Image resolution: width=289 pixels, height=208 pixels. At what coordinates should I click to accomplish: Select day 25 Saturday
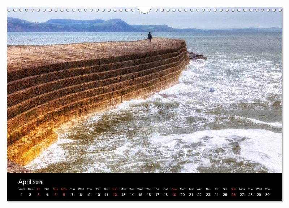tap(225, 195)
